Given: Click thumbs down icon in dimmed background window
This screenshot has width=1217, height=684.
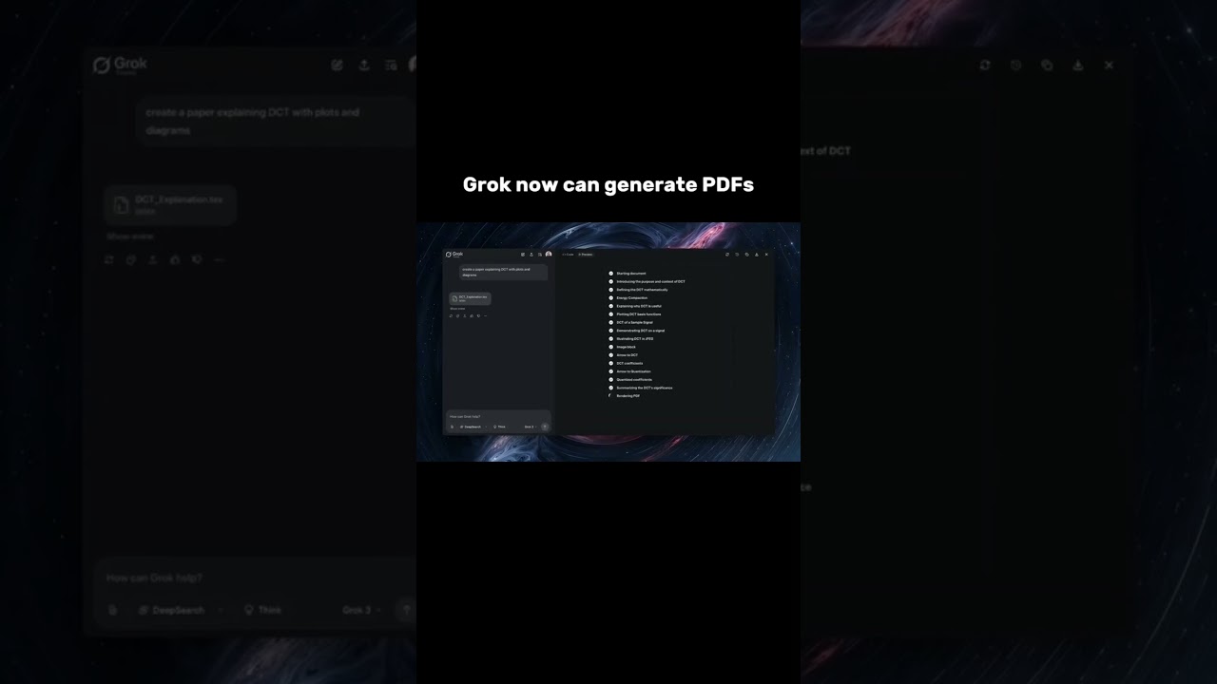Looking at the screenshot, I should (197, 259).
